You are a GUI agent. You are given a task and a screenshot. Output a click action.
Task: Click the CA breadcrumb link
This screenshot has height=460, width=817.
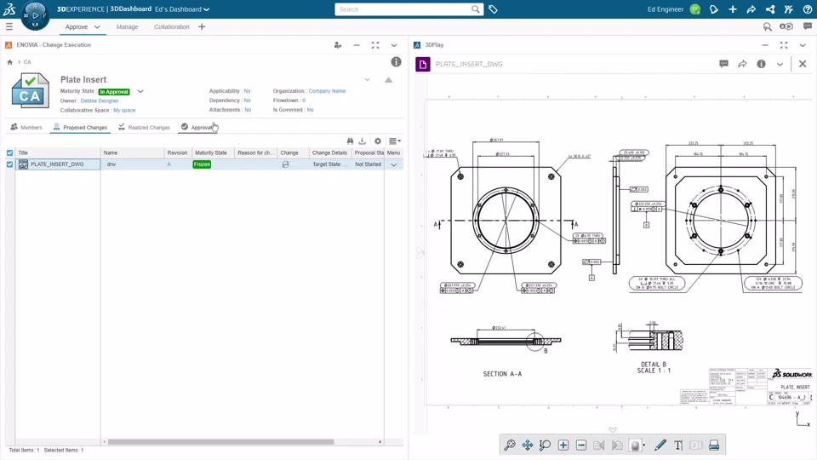[x=27, y=62]
